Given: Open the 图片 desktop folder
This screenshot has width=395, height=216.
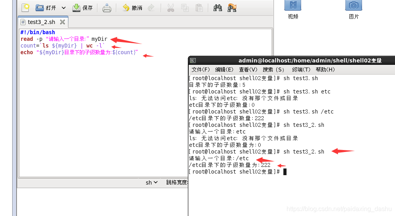Looking at the screenshot, I should pos(354,9).
